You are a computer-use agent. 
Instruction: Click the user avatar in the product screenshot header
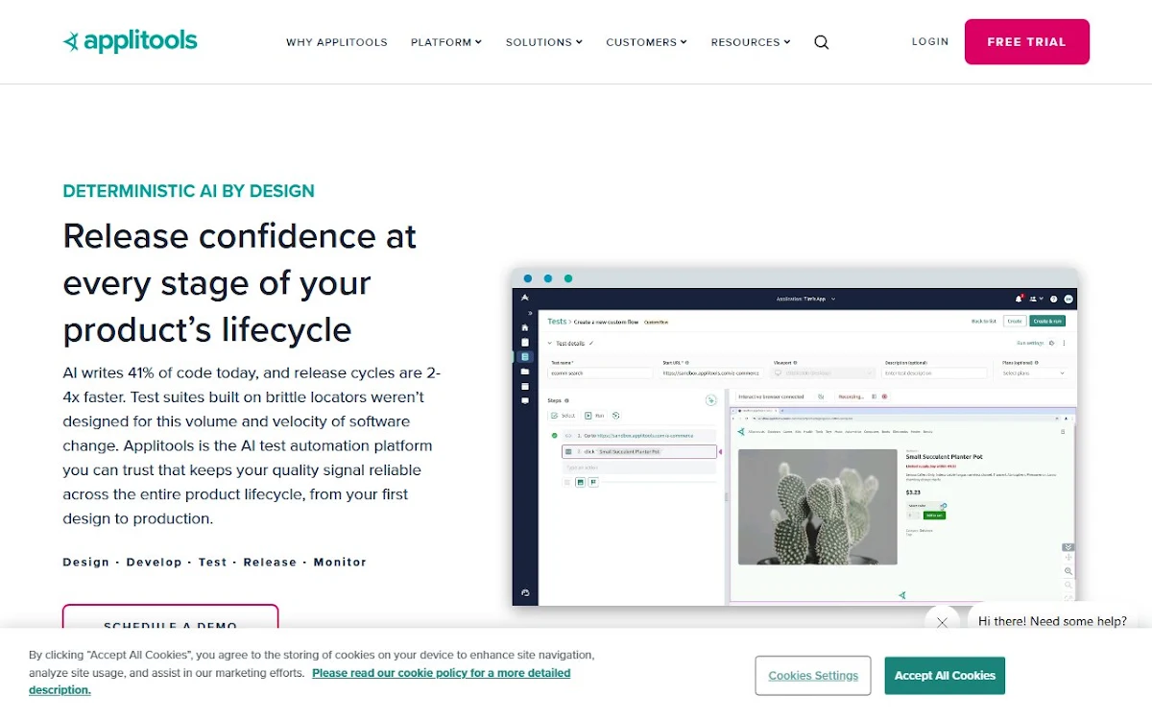1068,299
